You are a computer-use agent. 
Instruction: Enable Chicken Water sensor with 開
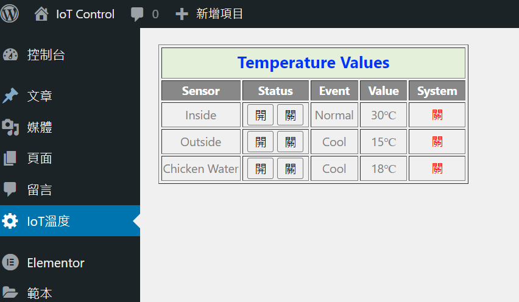[260, 169]
